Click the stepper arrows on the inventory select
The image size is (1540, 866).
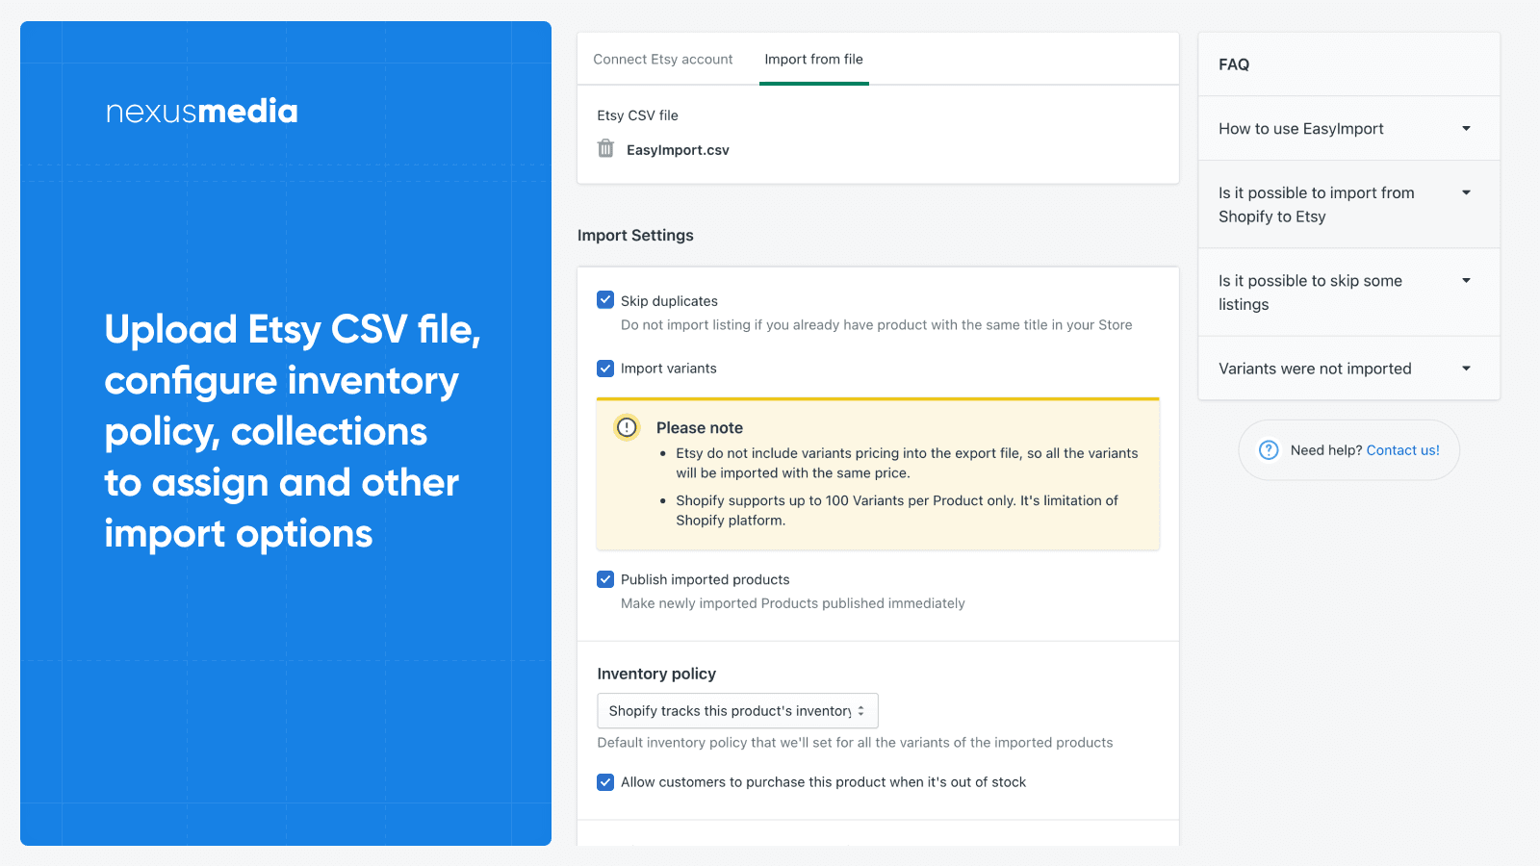pos(862,710)
